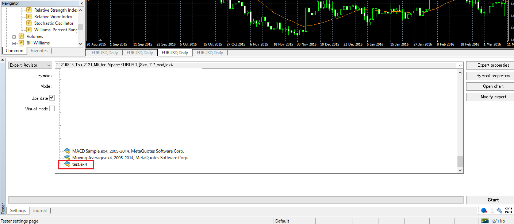Enable the Visual mode checkbox

pos(52,109)
